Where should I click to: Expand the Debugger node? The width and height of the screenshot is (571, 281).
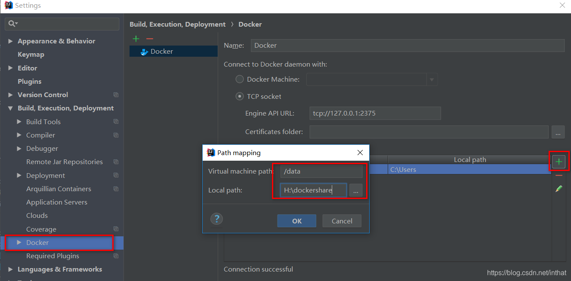19,148
